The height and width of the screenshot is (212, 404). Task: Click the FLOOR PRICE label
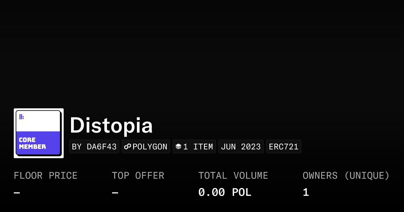pyautogui.click(x=45, y=176)
